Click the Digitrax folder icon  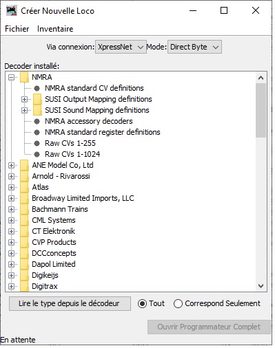(x=24, y=286)
